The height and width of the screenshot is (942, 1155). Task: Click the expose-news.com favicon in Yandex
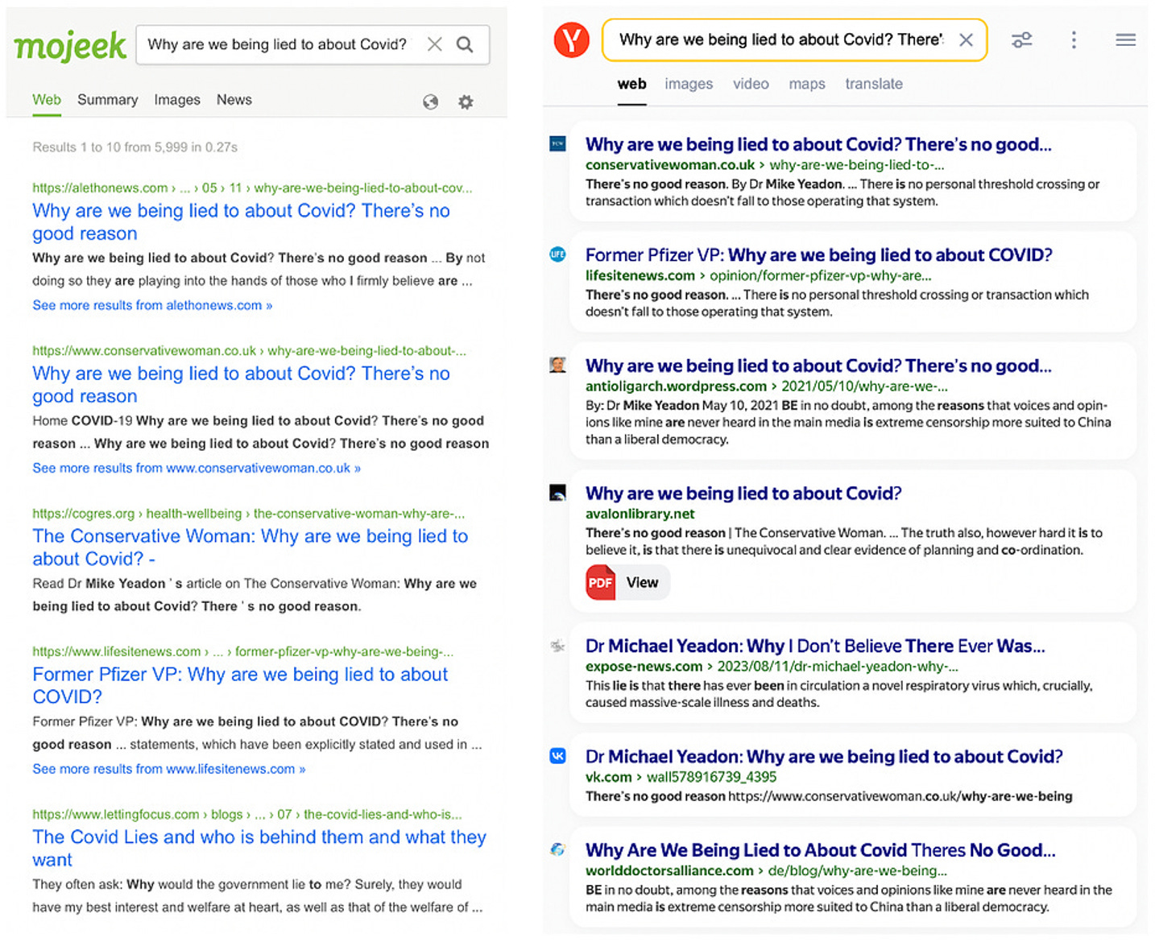tap(557, 646)
